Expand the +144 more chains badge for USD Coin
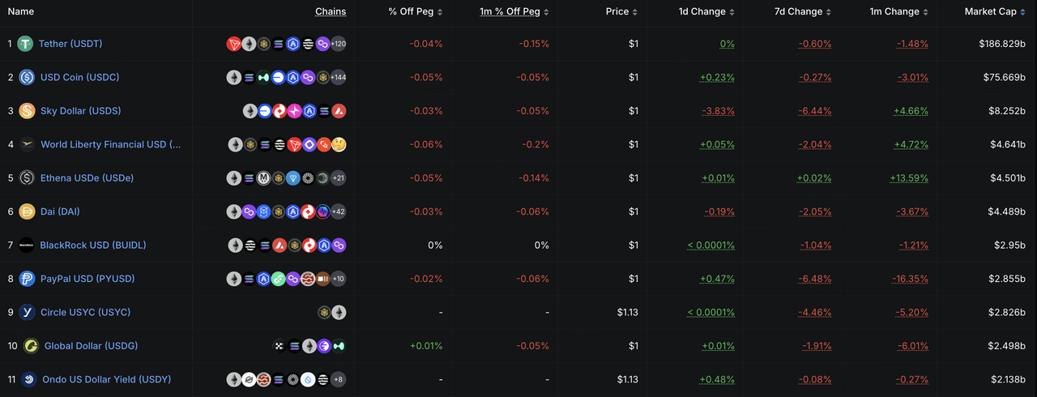1037x397 pixels. pos(339,78)
